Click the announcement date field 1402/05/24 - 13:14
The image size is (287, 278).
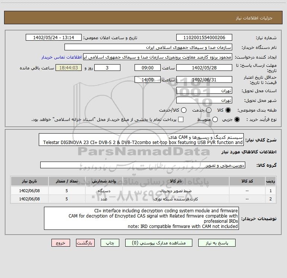(x=54, y=37)
